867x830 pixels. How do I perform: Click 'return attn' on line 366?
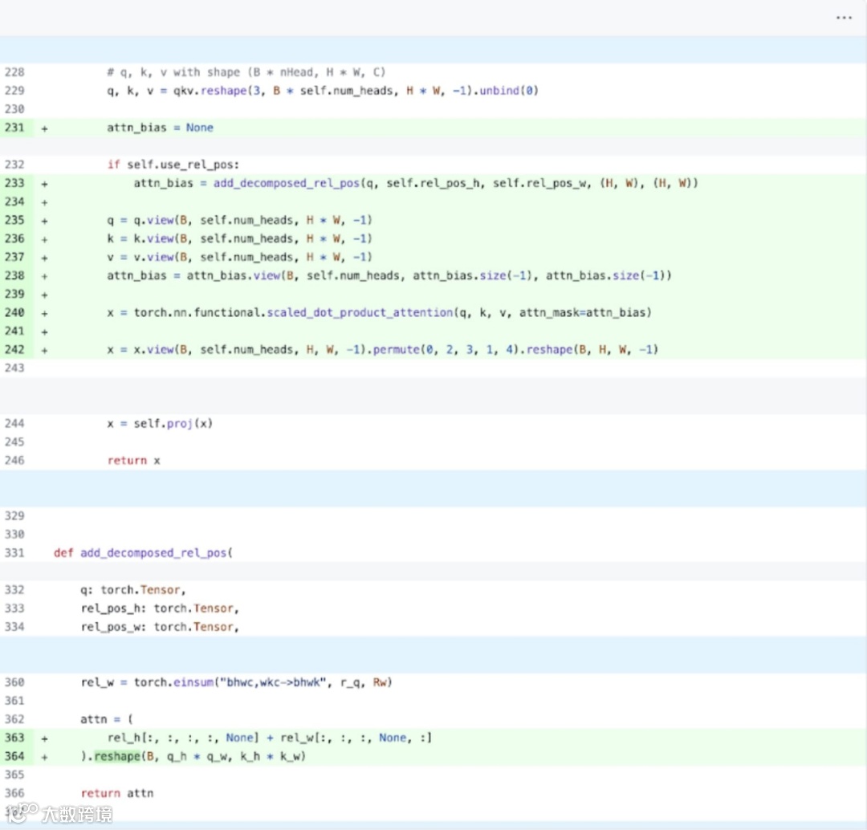point(117,793)
